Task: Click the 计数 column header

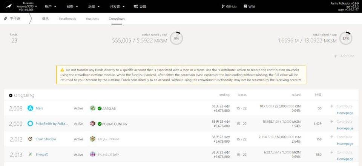Action: point(318,95)
